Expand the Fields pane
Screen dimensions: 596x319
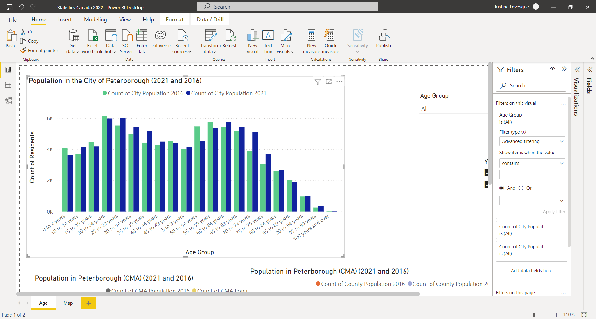pyautogui.click(x=590, y=70)
